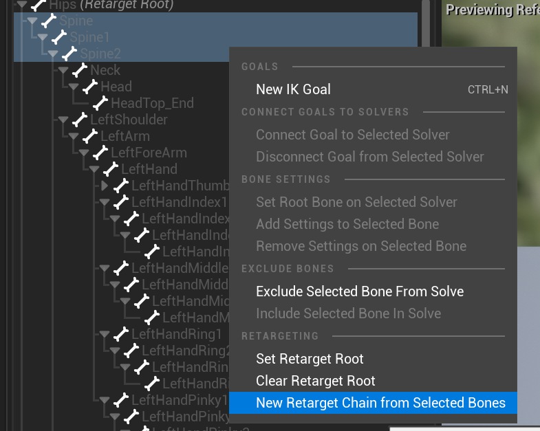Create New Retarget Chain from Selected Bones
540x431 pixels.
coord(380,403)
